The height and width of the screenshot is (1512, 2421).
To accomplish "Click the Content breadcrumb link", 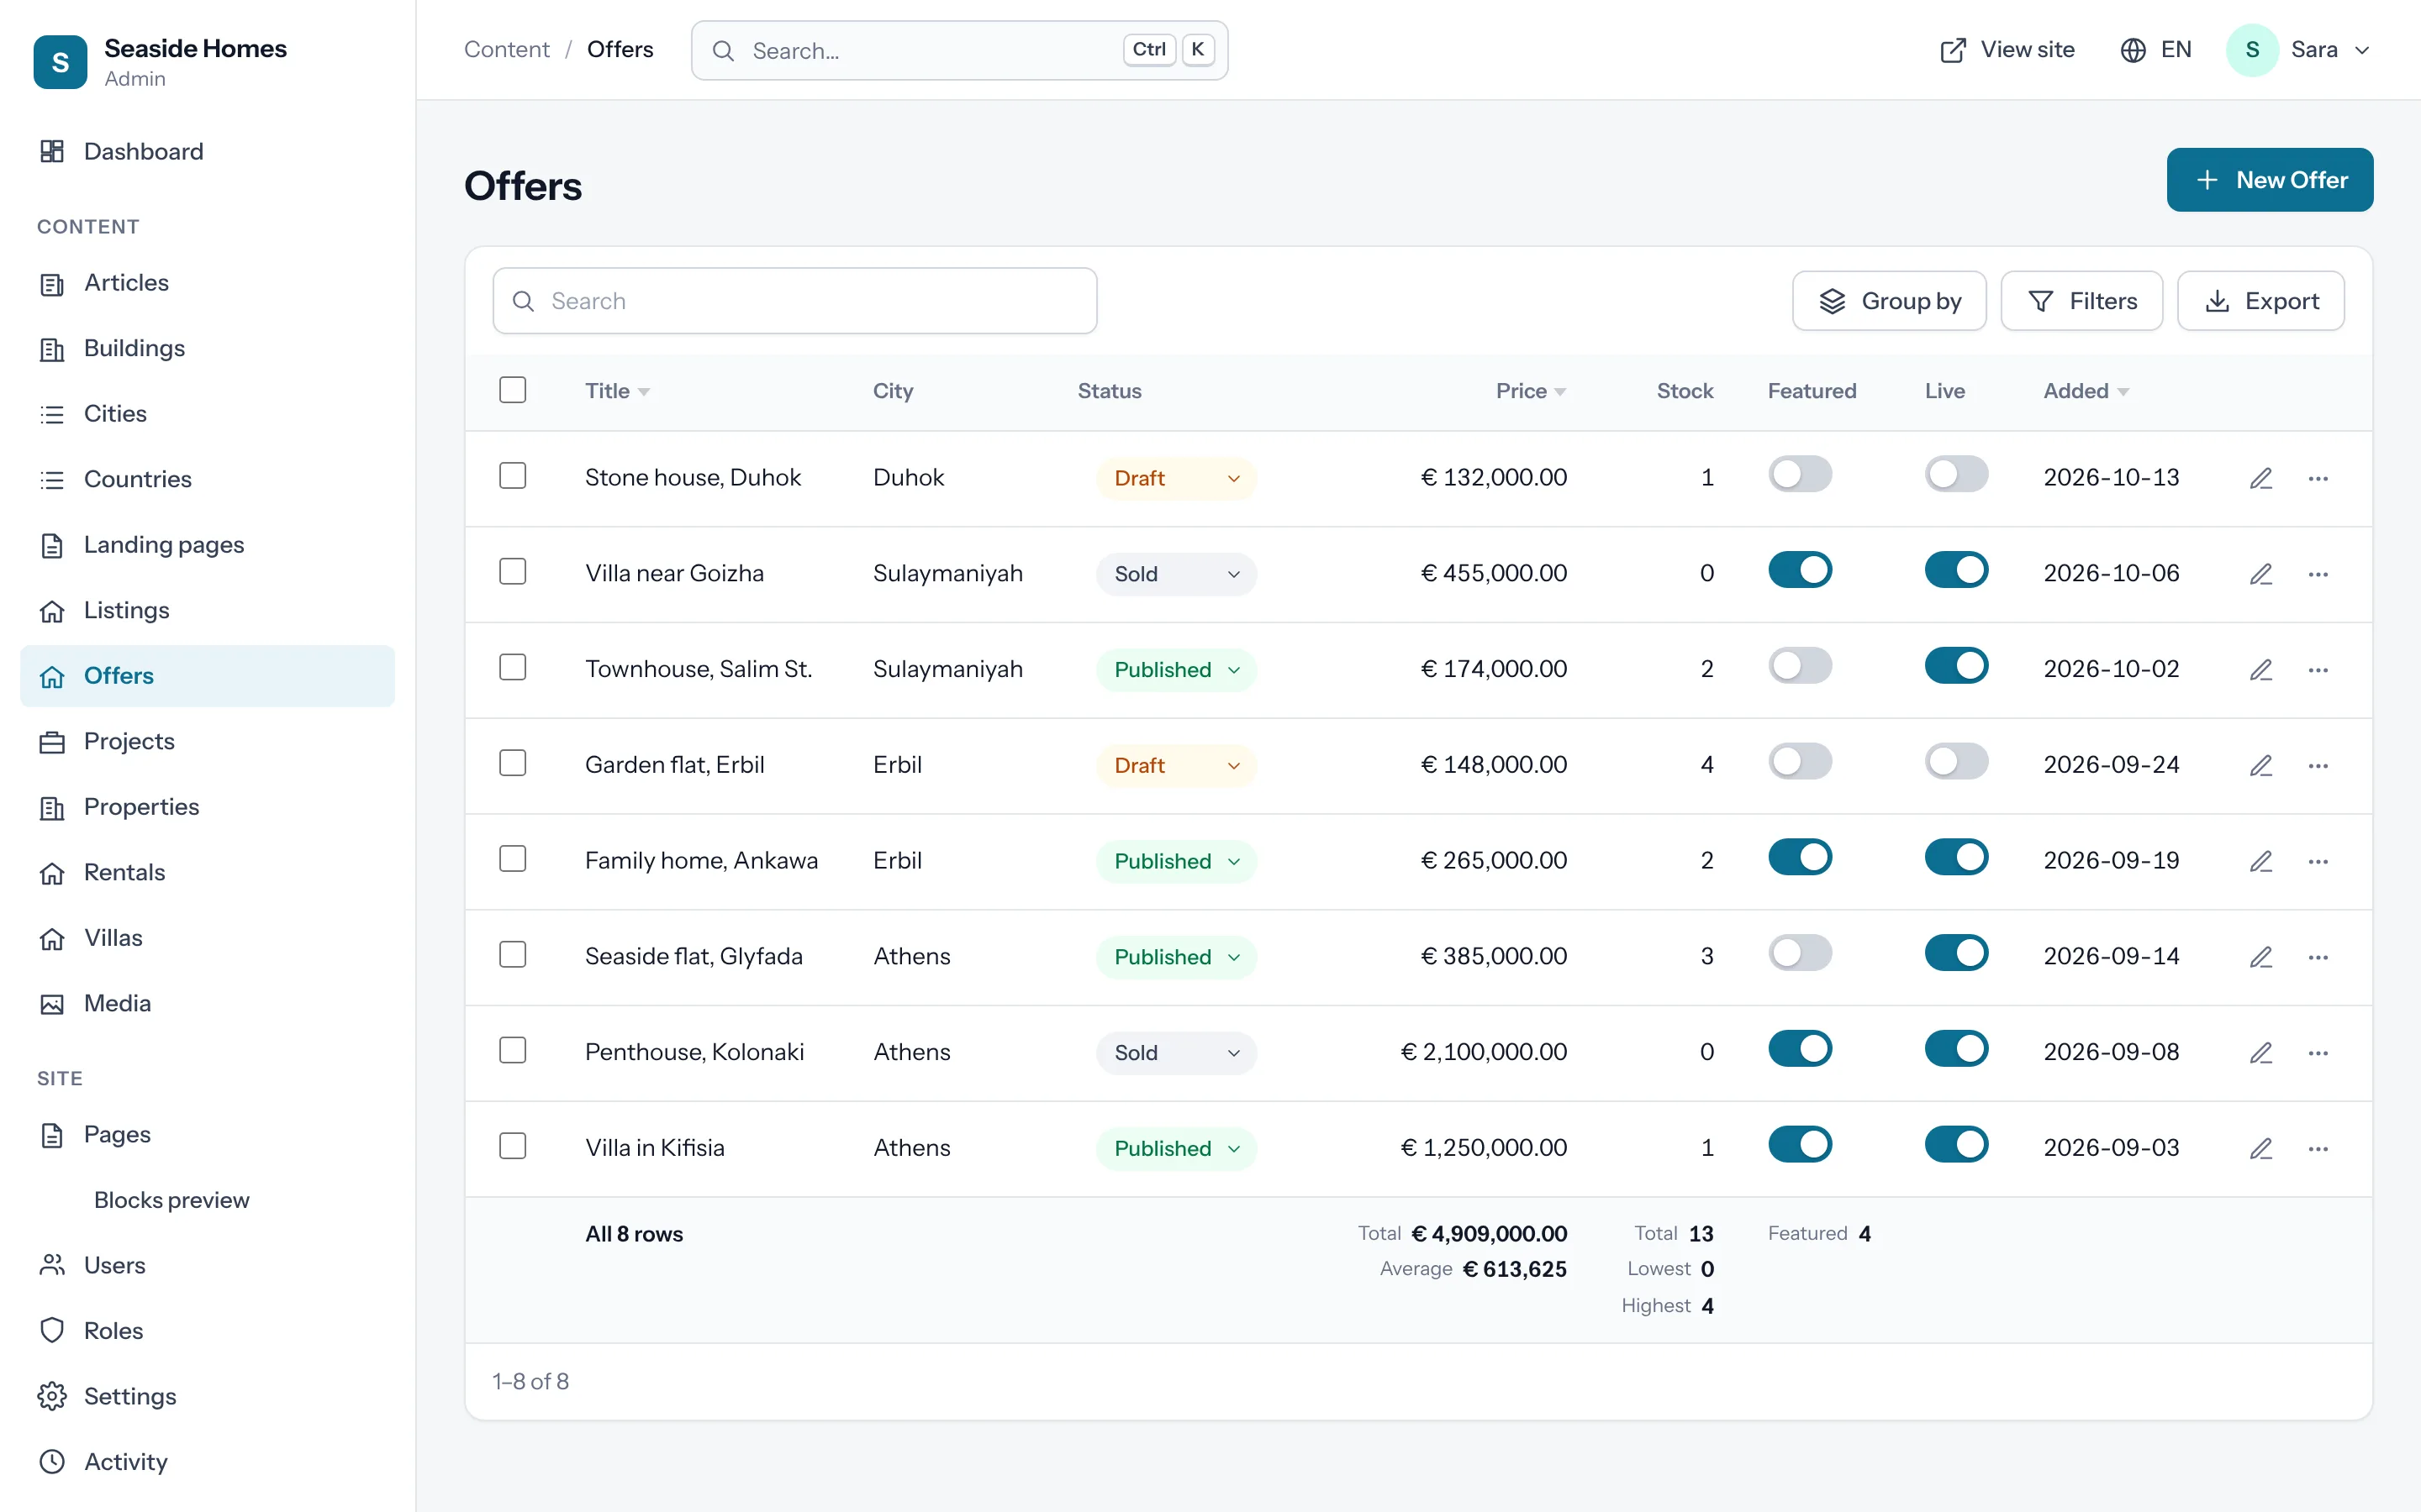I will point(506,50).
